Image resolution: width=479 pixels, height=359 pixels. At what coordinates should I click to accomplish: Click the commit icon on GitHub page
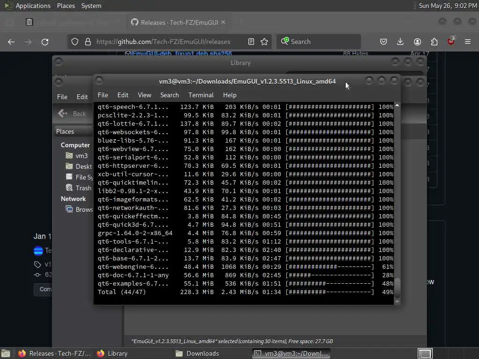coord(37,275)
